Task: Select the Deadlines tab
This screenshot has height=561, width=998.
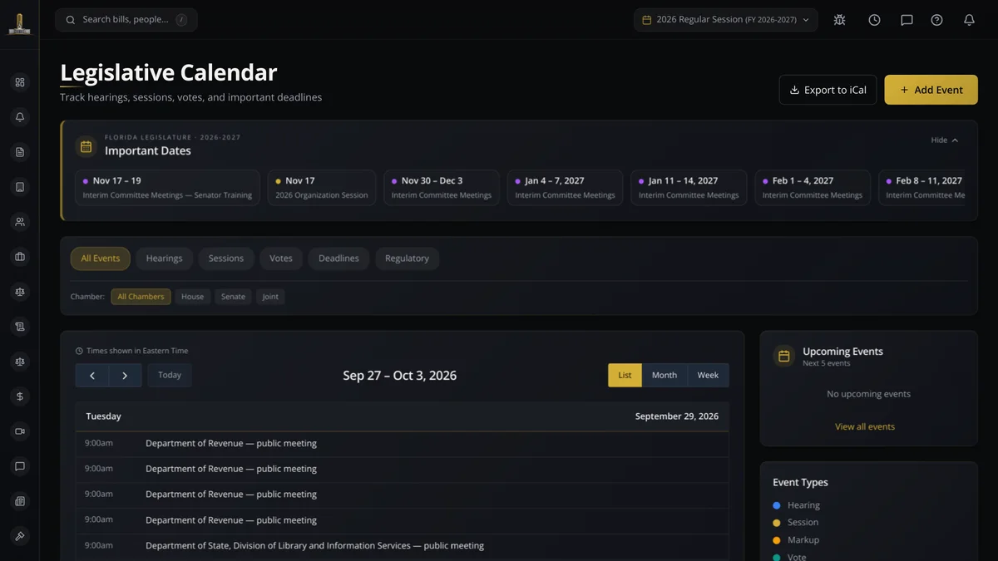Action: click(338, 258)
